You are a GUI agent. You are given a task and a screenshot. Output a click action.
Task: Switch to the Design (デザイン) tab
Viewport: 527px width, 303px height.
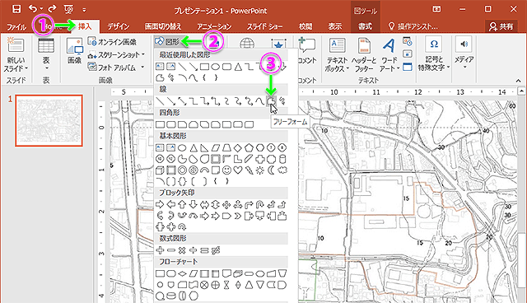(119, 26)
